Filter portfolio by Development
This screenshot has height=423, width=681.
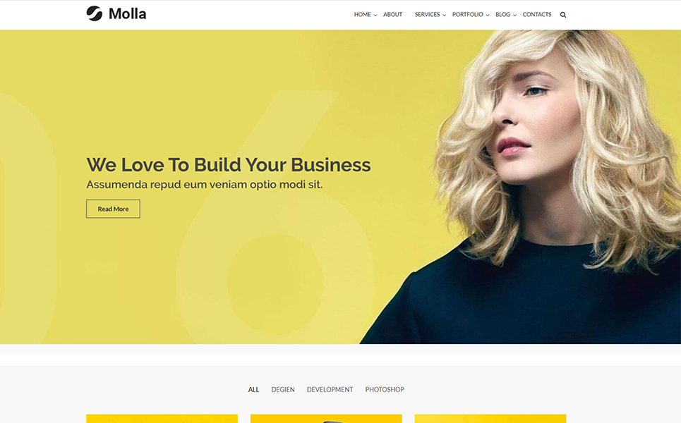[x=330, y=390]
